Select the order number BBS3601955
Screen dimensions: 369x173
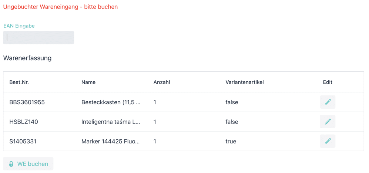pyautogui.click(x=27, y=102)
